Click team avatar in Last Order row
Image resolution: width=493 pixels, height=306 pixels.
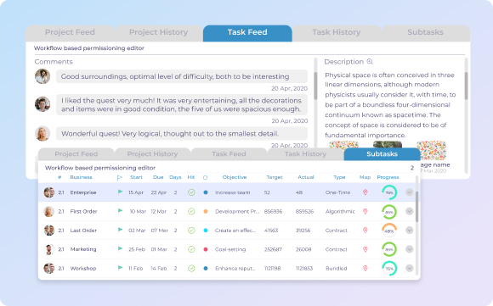(49, 230)
